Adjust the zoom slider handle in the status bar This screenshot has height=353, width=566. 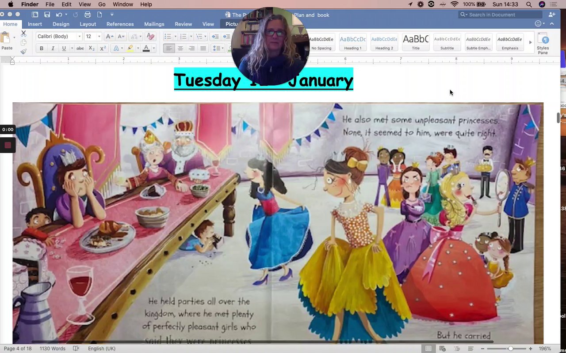click(510, 349)
